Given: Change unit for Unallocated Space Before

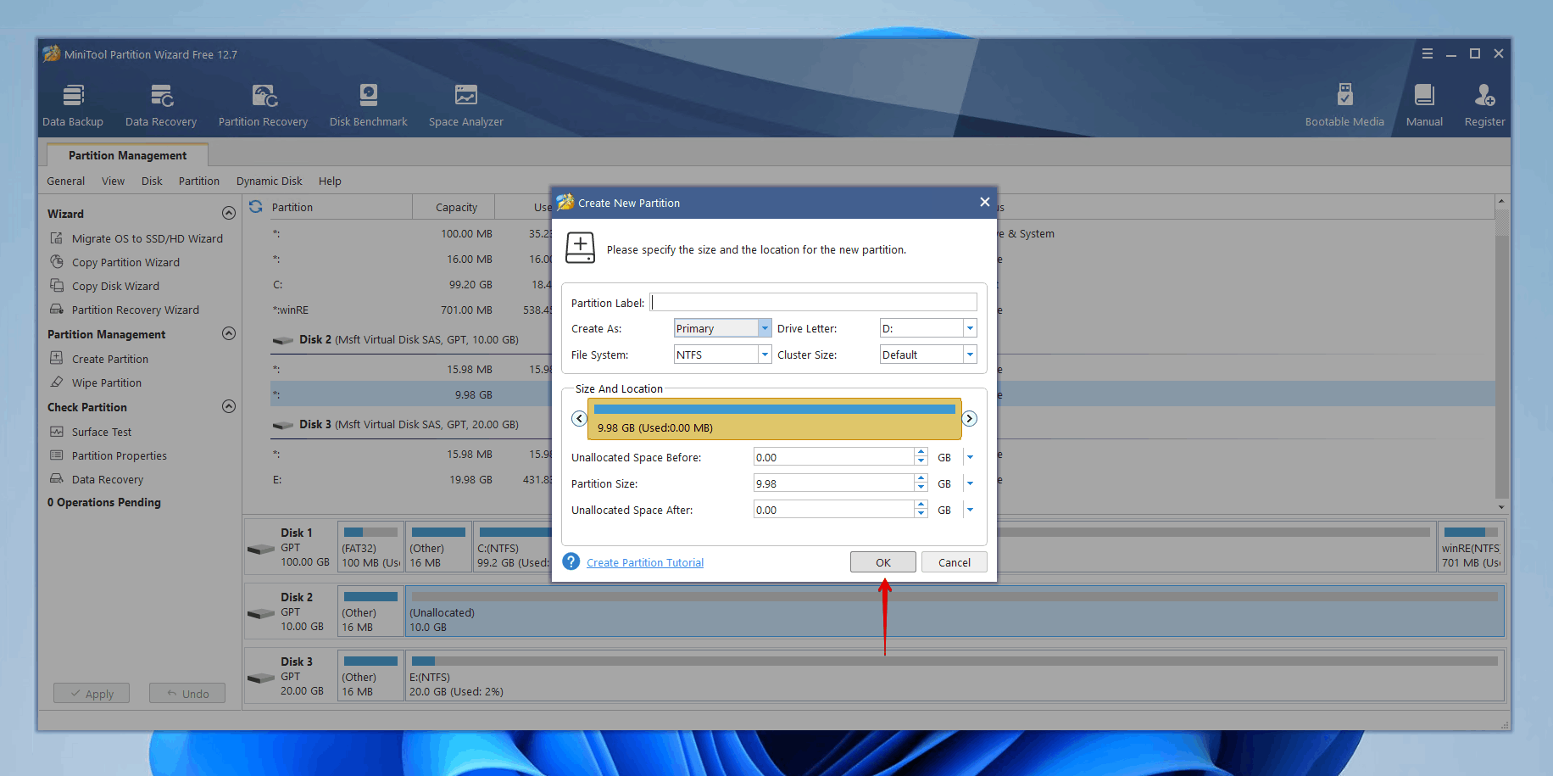Looking at the screenshot, I should point(971,457).
